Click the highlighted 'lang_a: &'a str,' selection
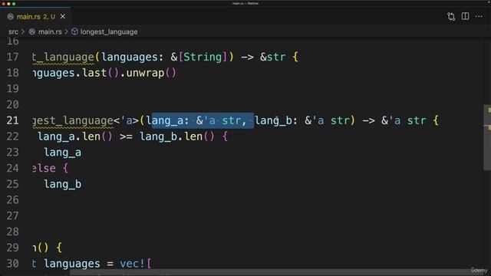Image resolution: width=491 pixels, height=276 pixels. click(203, 120)
